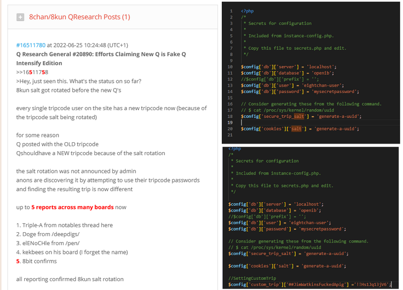This screenshot has width=403, height=290.
Task: Select line '8kun salt got rotated before the new Q's'
Action: [x=69, y=90]
